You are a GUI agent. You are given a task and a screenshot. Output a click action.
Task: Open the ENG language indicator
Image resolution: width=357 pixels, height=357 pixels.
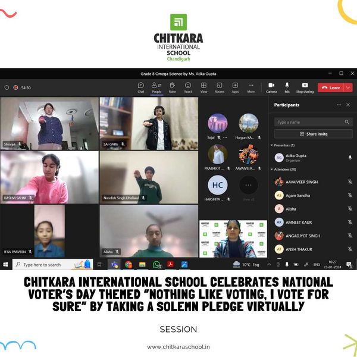[317, 264]
